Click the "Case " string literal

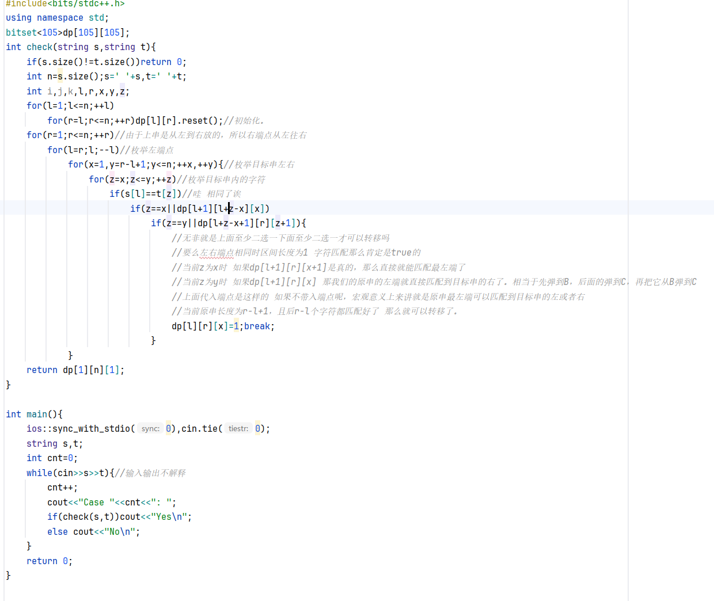point(96,503)
